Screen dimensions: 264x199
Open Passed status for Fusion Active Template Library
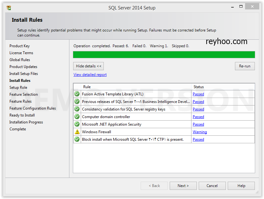[x=198, y=94]
